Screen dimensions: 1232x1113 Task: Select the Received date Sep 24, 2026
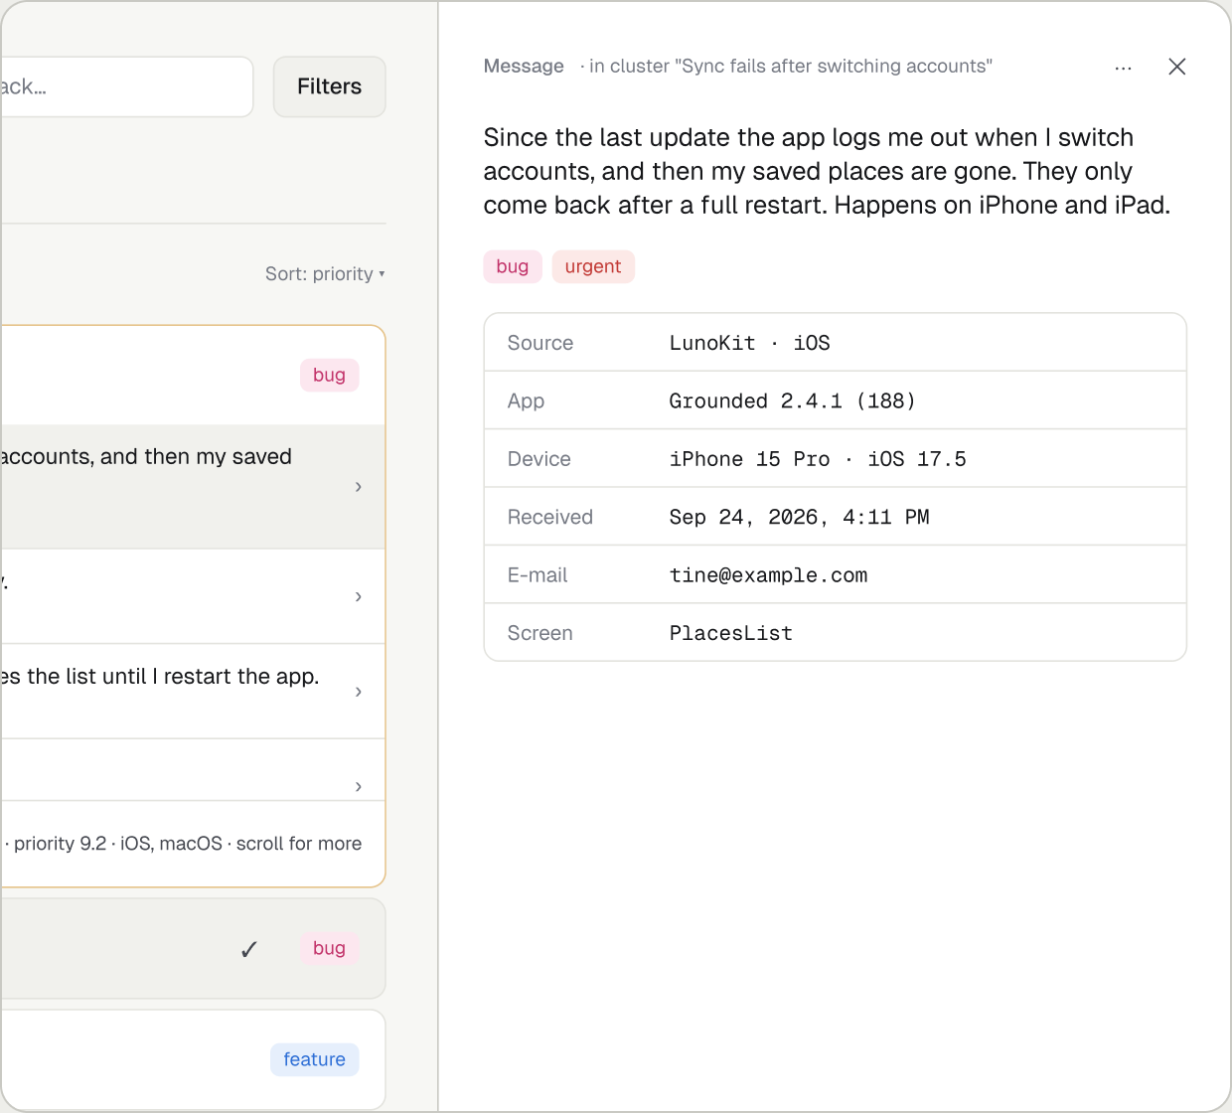743,518
